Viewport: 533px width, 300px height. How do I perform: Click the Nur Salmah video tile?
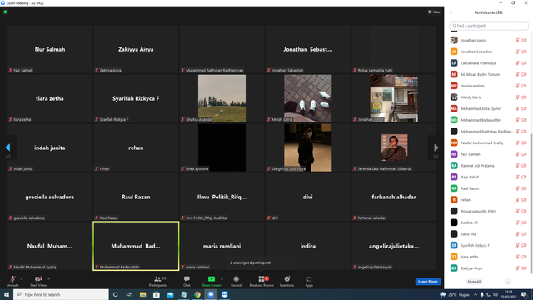point(50,49)
